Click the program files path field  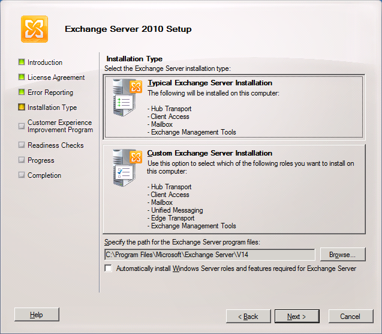click(209, 255)
